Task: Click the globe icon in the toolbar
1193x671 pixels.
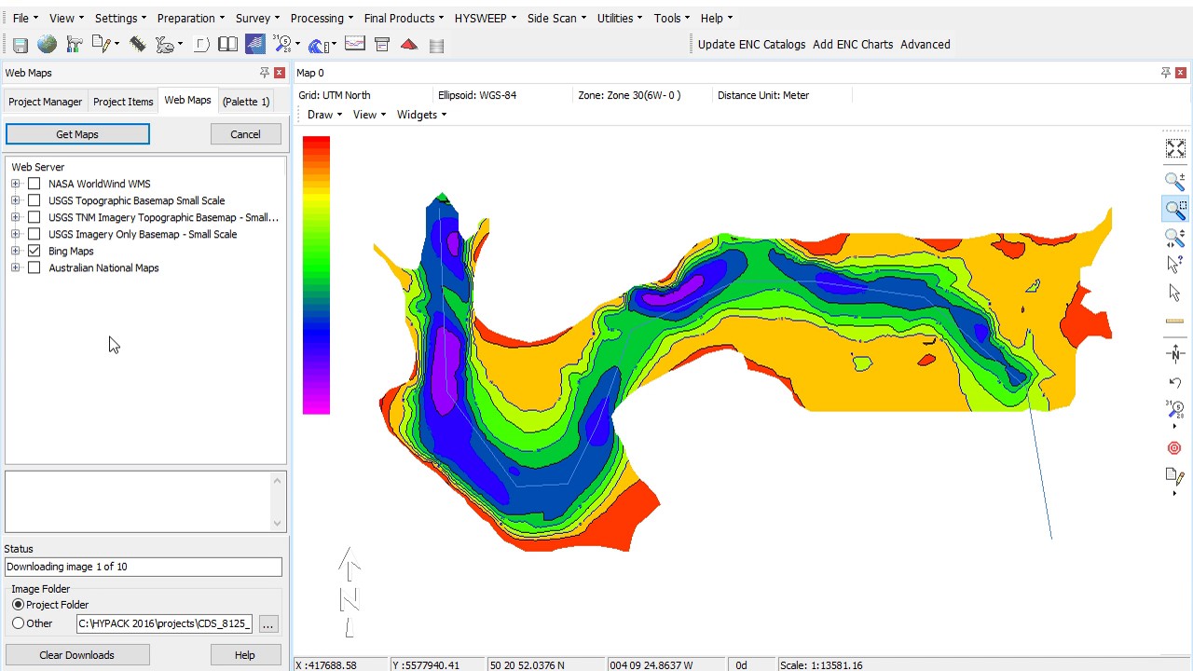Action: coord(47,44)
